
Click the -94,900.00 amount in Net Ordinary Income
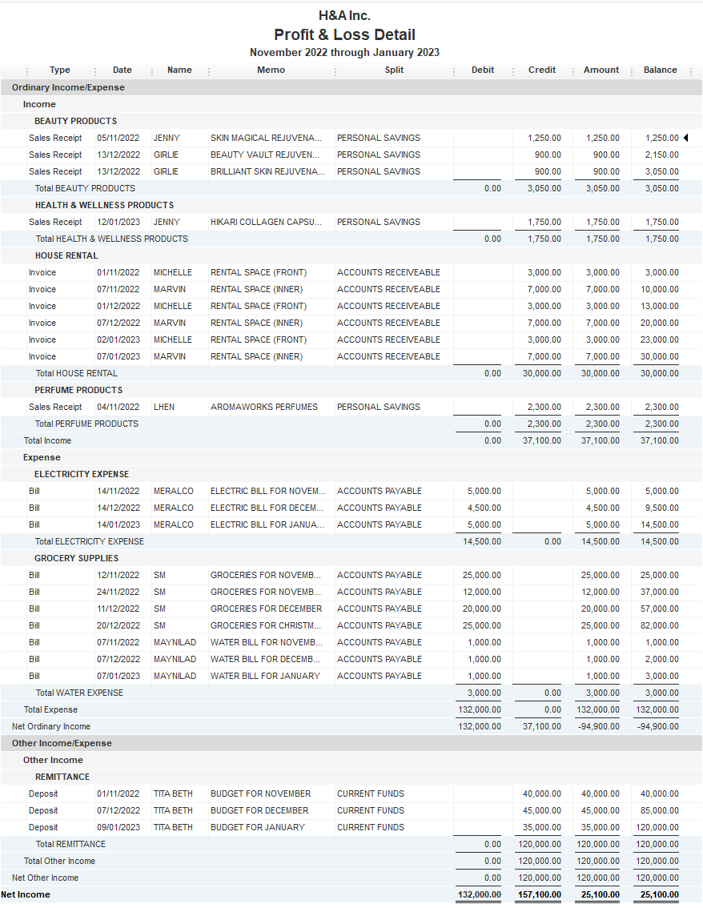pos(599,725)
